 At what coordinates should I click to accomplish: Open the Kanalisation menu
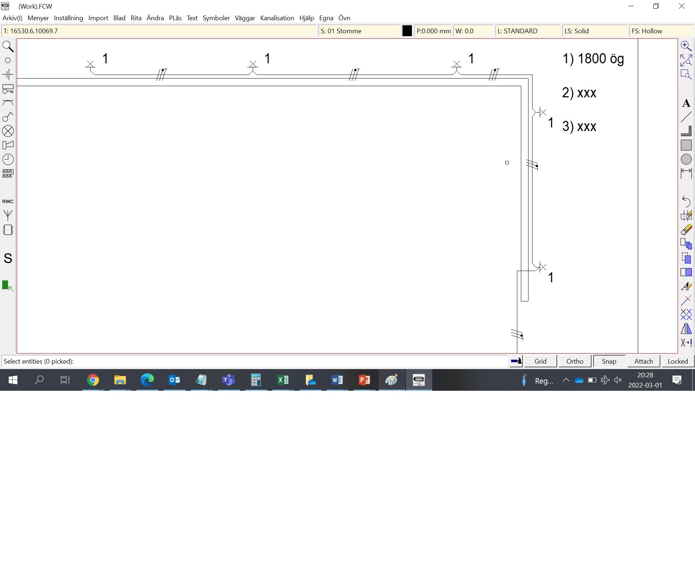pos(277,18)
